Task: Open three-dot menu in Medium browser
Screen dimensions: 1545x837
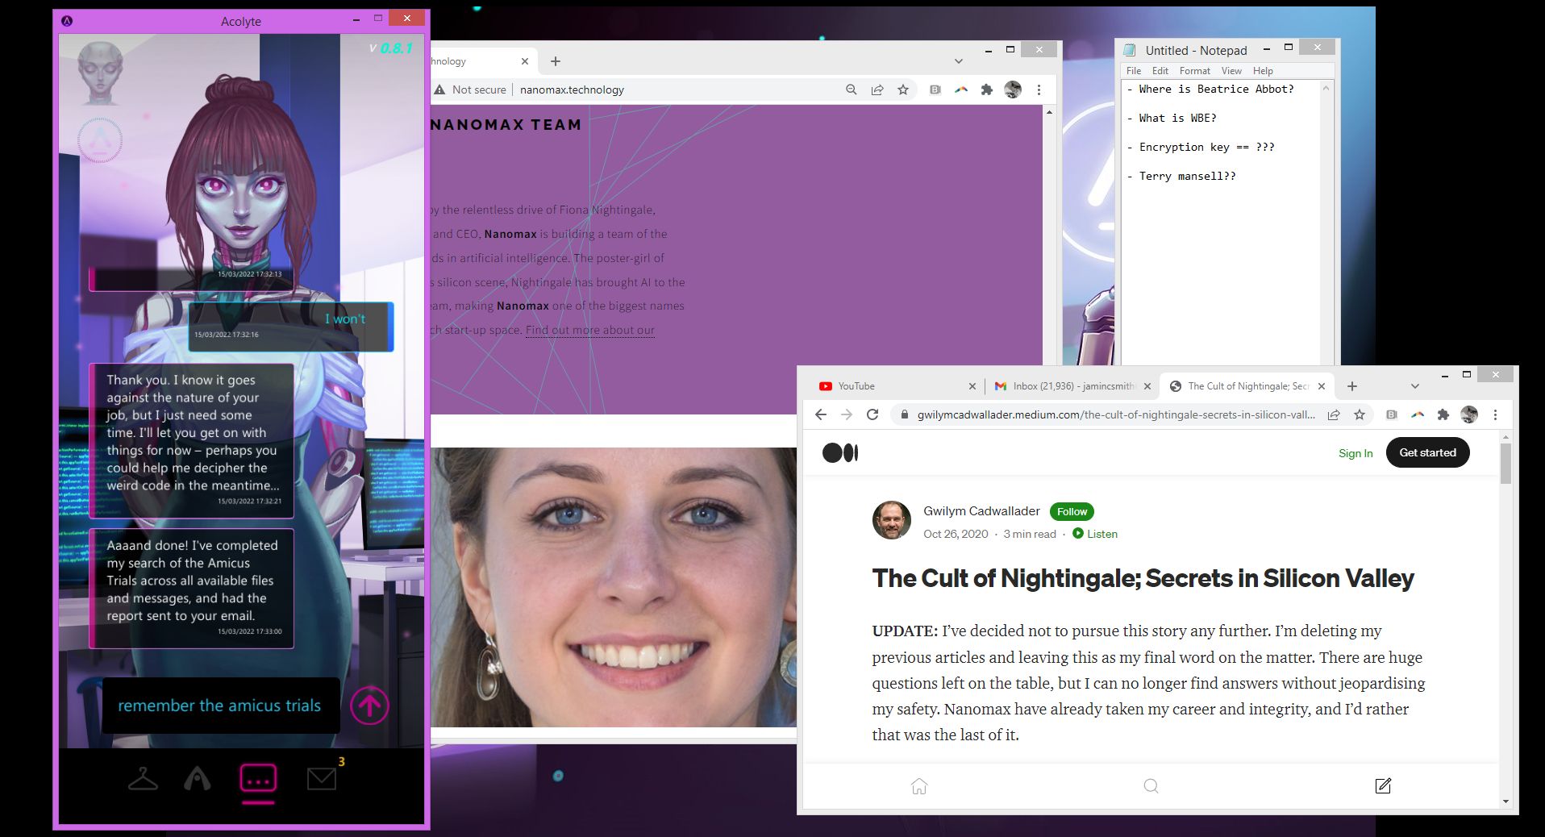Action: [1495, 414]
